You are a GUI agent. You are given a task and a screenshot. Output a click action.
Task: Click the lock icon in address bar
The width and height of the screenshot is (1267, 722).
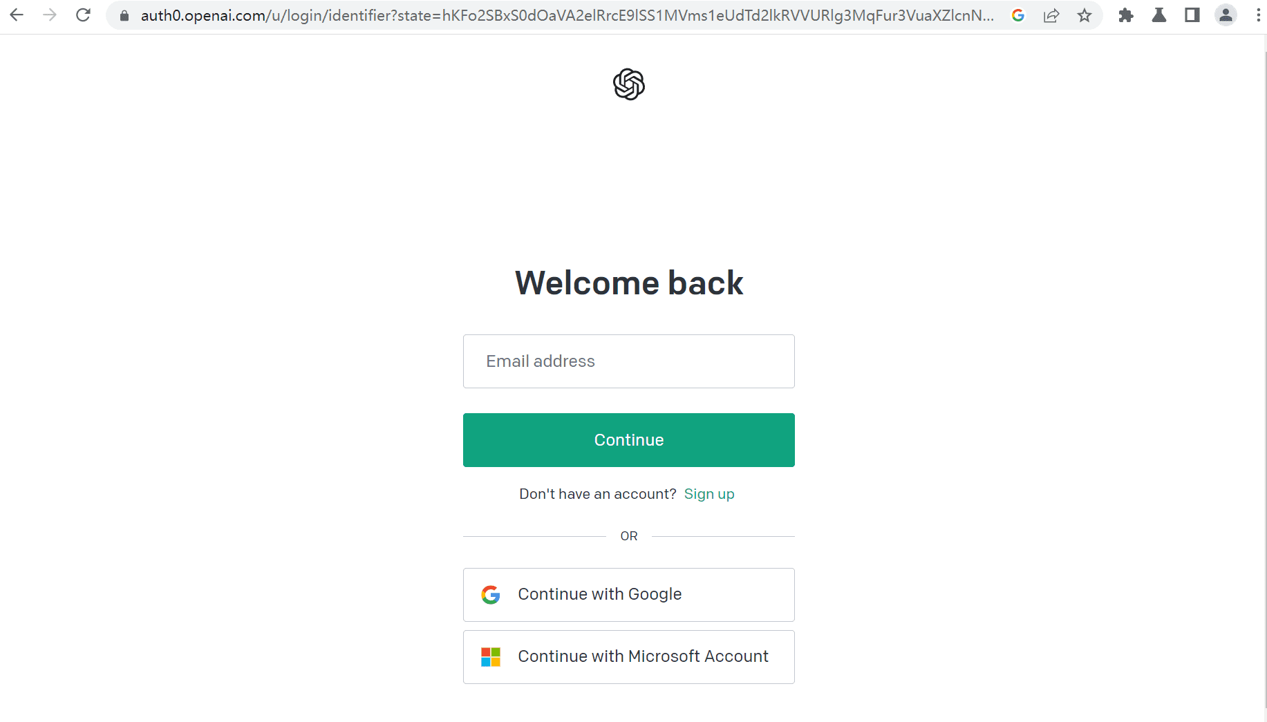tap(124, 16)
